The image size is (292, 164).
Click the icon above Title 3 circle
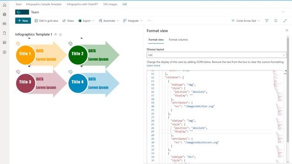click(x=18, y=72)
